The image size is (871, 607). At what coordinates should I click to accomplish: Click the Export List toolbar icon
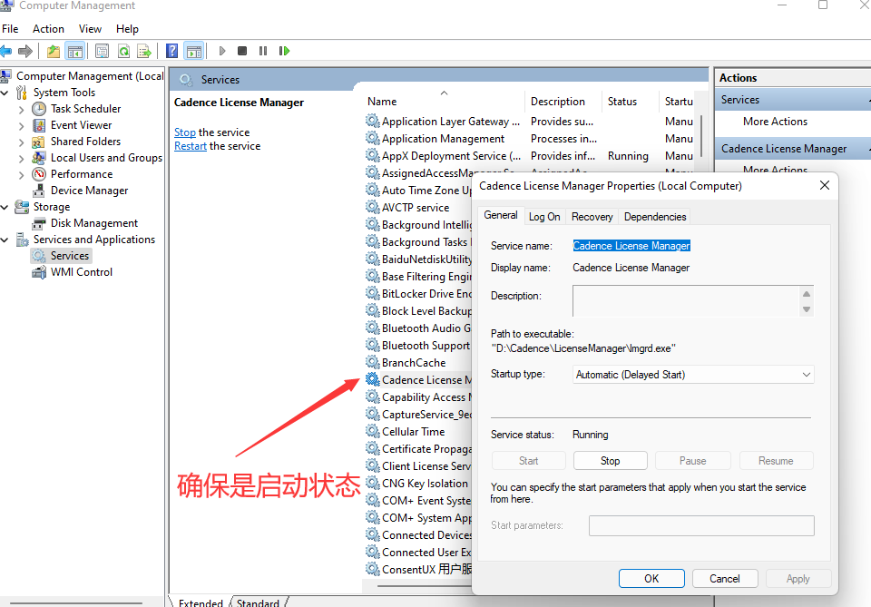click(x=144, y=51)
